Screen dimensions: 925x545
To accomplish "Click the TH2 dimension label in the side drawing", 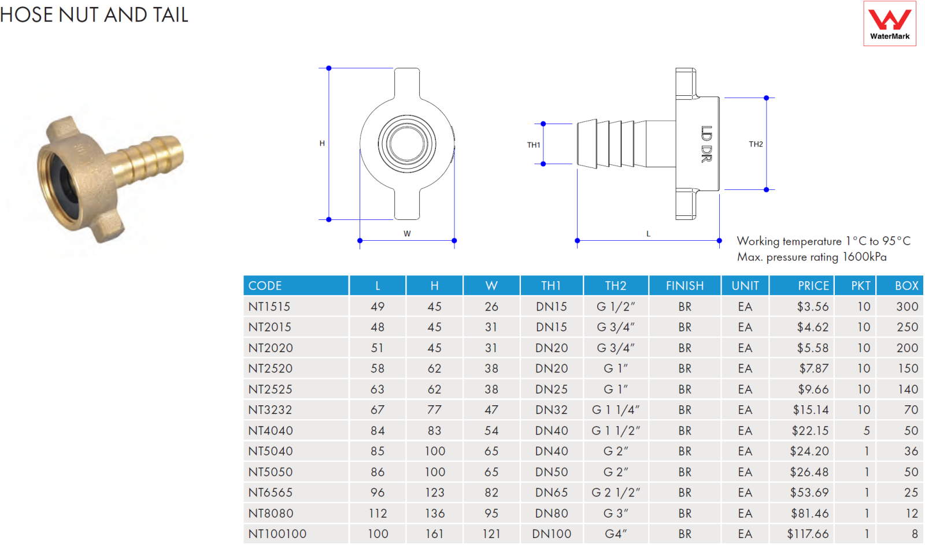I will pyautogui.click(x=756, y=144).
